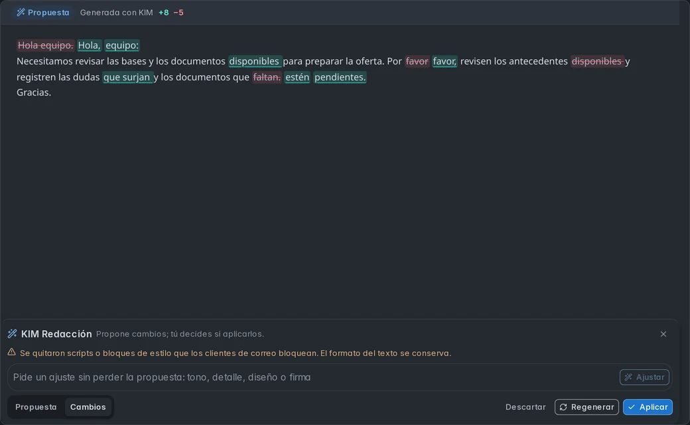Click the added word 'Hola,'

90,45
